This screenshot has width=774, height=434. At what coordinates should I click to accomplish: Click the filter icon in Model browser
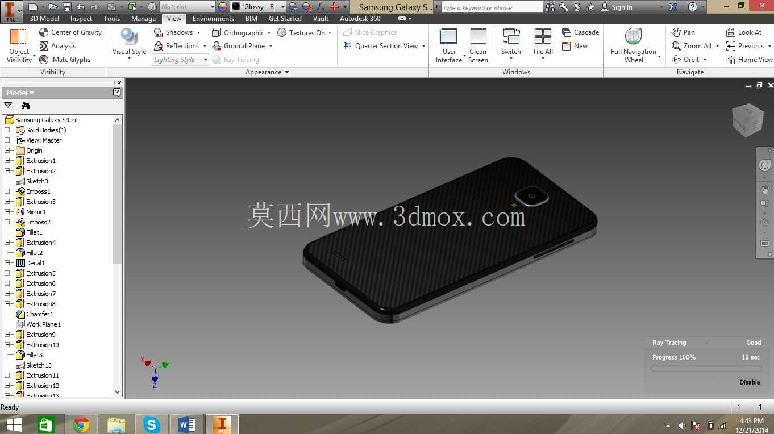click(8, 106)
